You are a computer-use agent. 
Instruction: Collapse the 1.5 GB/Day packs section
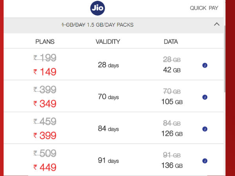click(217, 24)
